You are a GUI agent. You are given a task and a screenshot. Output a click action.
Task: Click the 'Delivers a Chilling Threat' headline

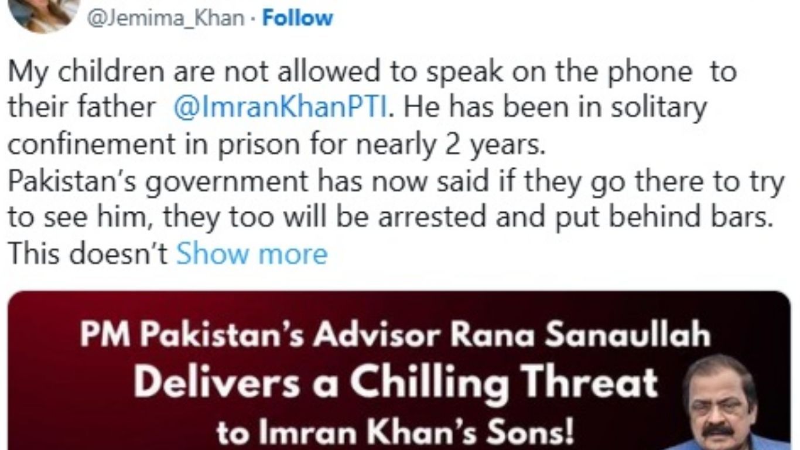click(x=395, y=383)
